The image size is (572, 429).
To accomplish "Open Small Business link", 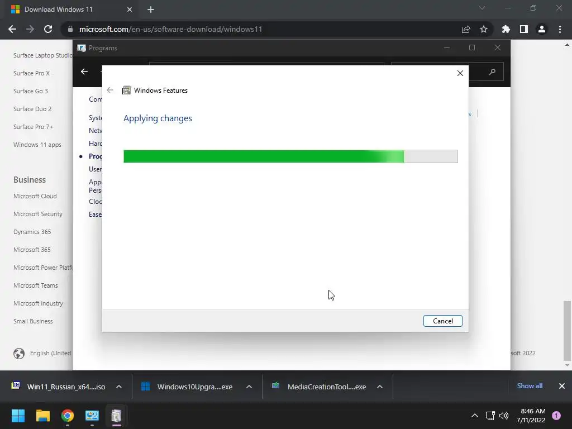I will click(33, 321).
